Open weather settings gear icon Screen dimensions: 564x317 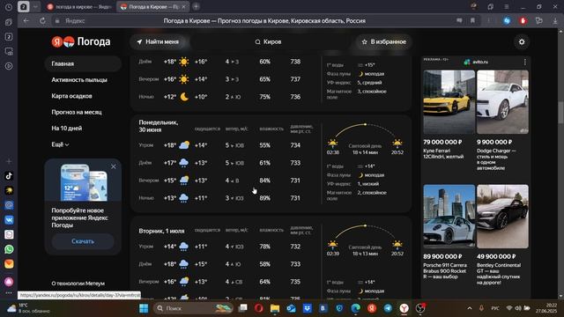[x=522, y=42]
